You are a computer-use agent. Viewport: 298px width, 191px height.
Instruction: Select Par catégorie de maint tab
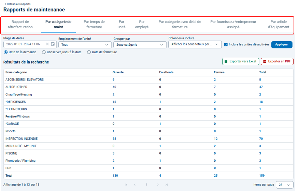tap(58, 24)
